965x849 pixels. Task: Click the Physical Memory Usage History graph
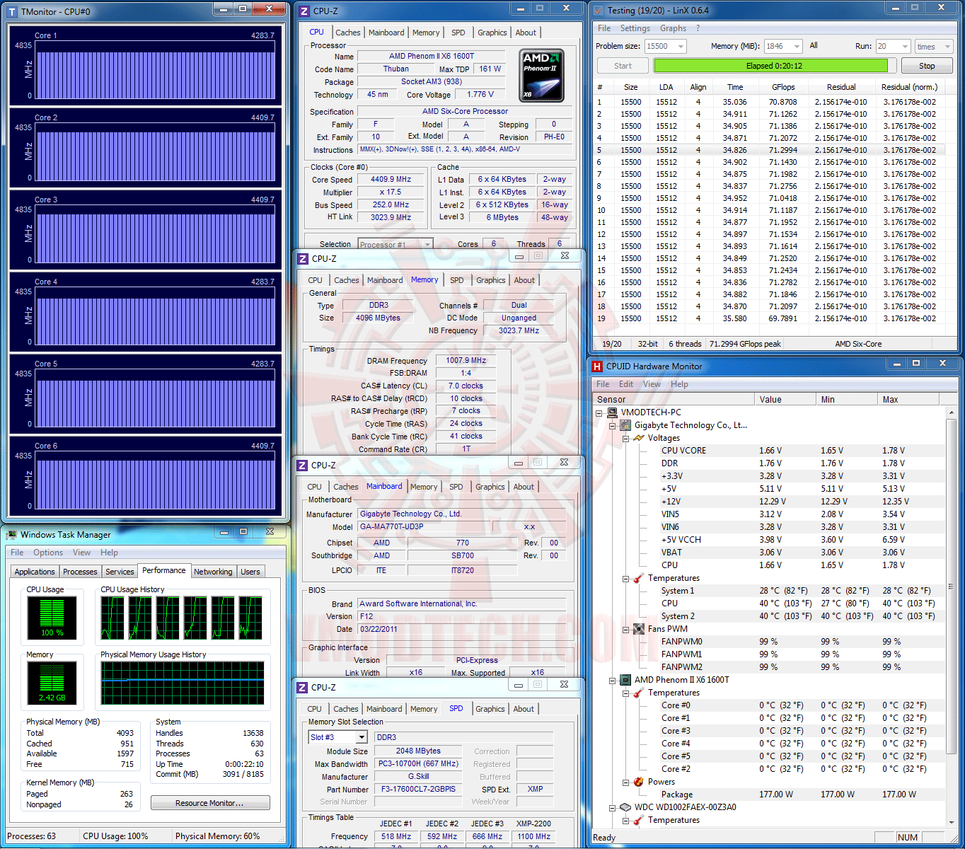[x=183, y=683]
